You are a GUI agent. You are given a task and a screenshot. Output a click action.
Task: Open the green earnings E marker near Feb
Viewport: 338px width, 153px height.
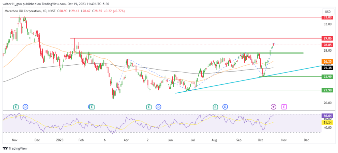coord(92,106)
